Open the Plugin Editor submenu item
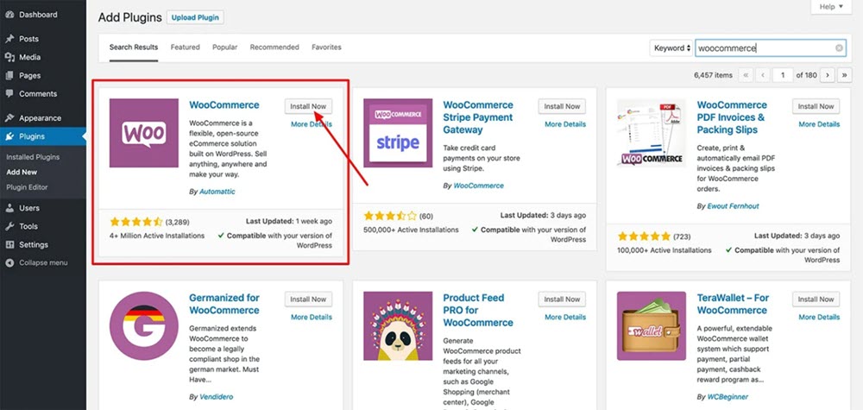Viewport: 863px width, 410px height. coord(27,187)
